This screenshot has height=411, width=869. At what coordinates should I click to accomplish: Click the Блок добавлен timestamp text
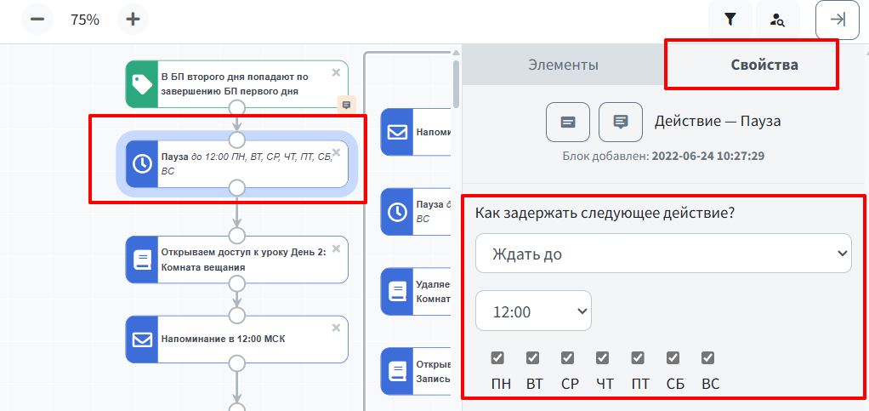point(663,157)
